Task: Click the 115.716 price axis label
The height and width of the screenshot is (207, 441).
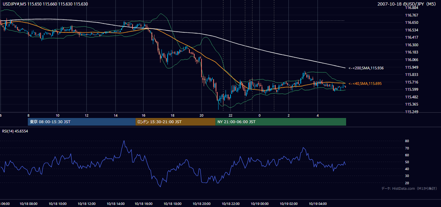Action: coord(412,82)
